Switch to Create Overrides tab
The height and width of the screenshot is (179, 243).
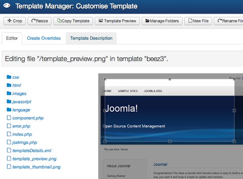(44, 38)
